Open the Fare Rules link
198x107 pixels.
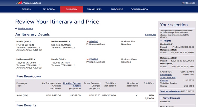click(150, 35)
